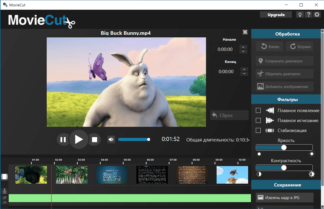Select the music note track icon

5,198
